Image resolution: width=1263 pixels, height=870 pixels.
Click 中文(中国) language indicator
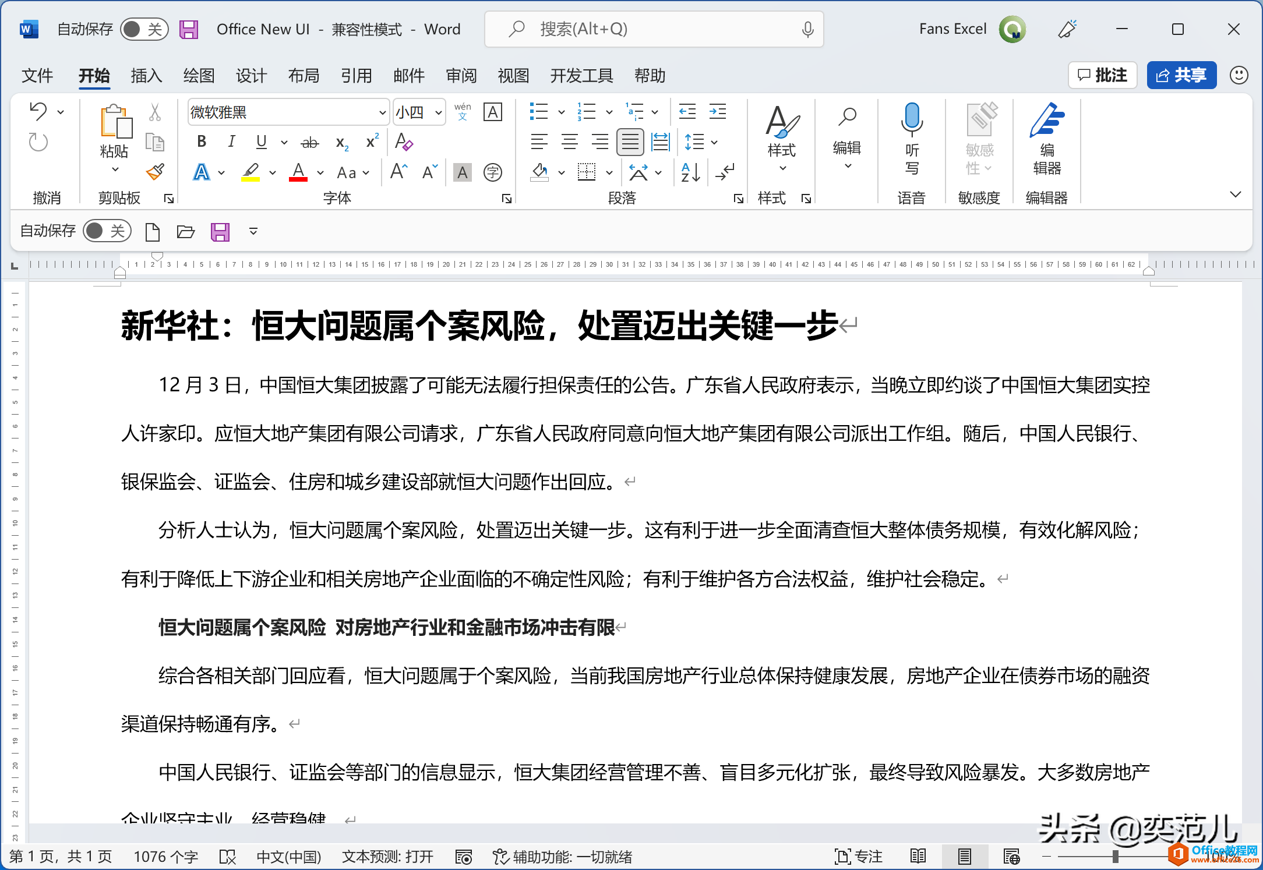[x=289, y=857]
